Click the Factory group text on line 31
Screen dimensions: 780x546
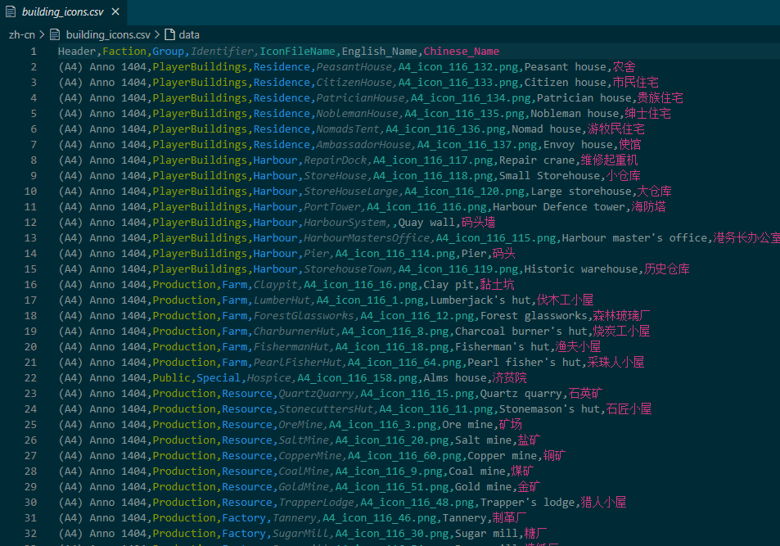coord(244,518)
